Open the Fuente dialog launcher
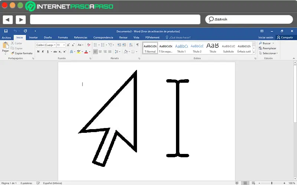The height and width of the screenshot is (185, 297). 90,58
